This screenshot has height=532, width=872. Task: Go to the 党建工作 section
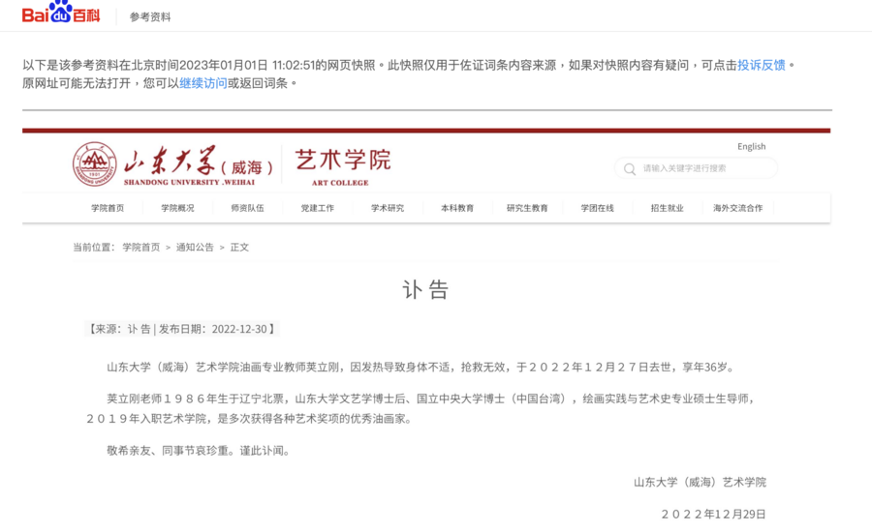[317, 208]
